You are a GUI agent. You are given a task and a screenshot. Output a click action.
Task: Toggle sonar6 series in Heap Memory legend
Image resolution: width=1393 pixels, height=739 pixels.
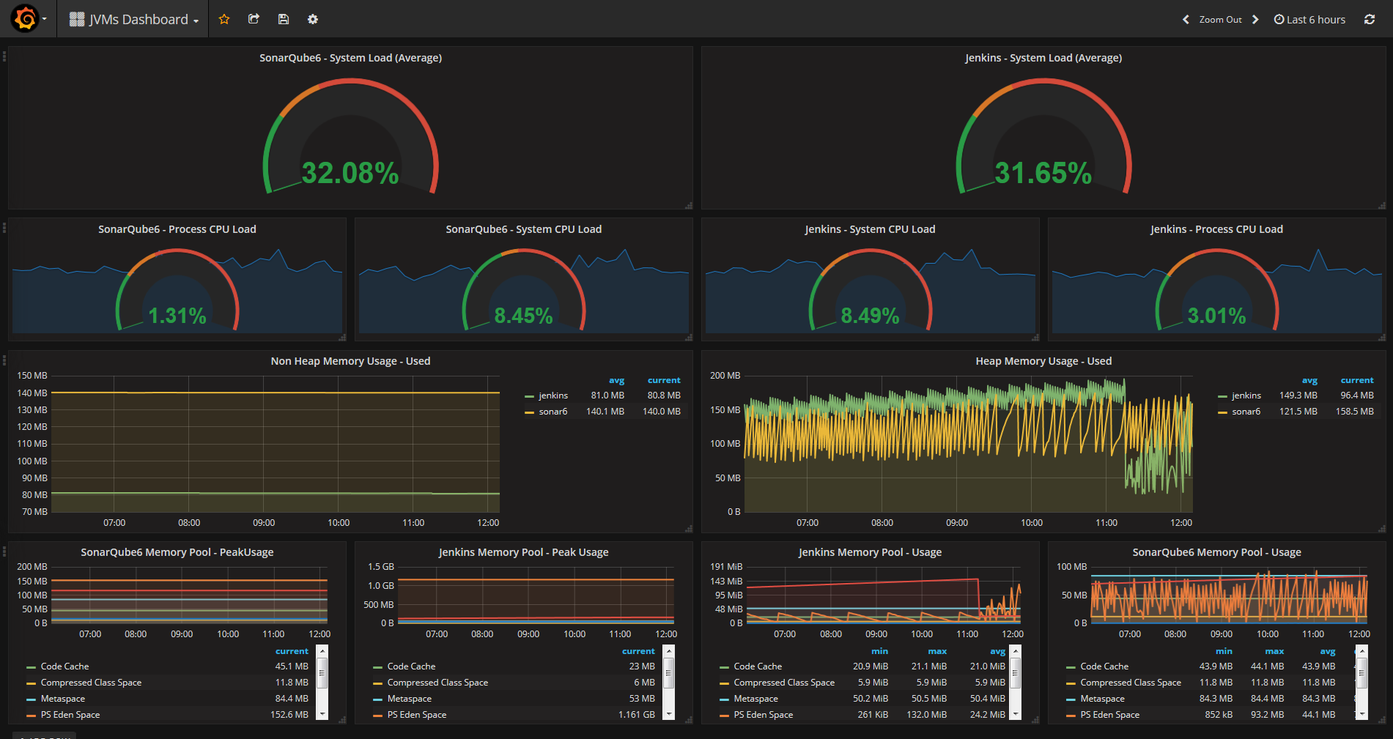point(1246,412)
